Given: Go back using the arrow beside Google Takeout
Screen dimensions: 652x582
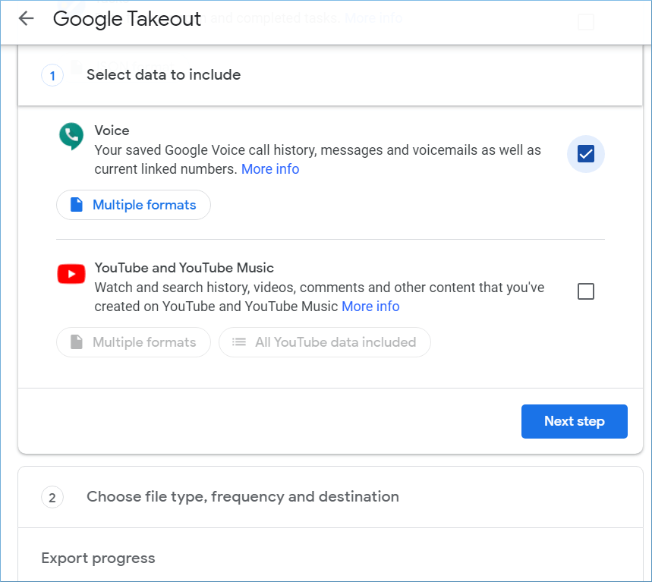Looking at the screenshot, I should (x=27, y=18).
